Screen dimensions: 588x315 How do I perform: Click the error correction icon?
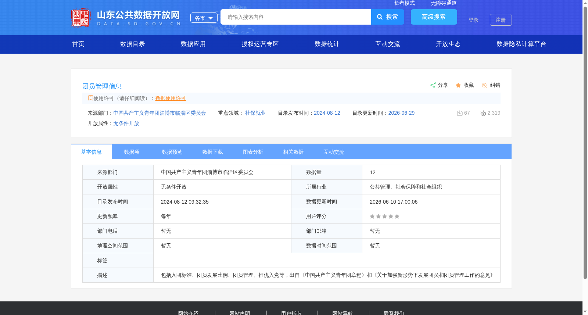484,85
